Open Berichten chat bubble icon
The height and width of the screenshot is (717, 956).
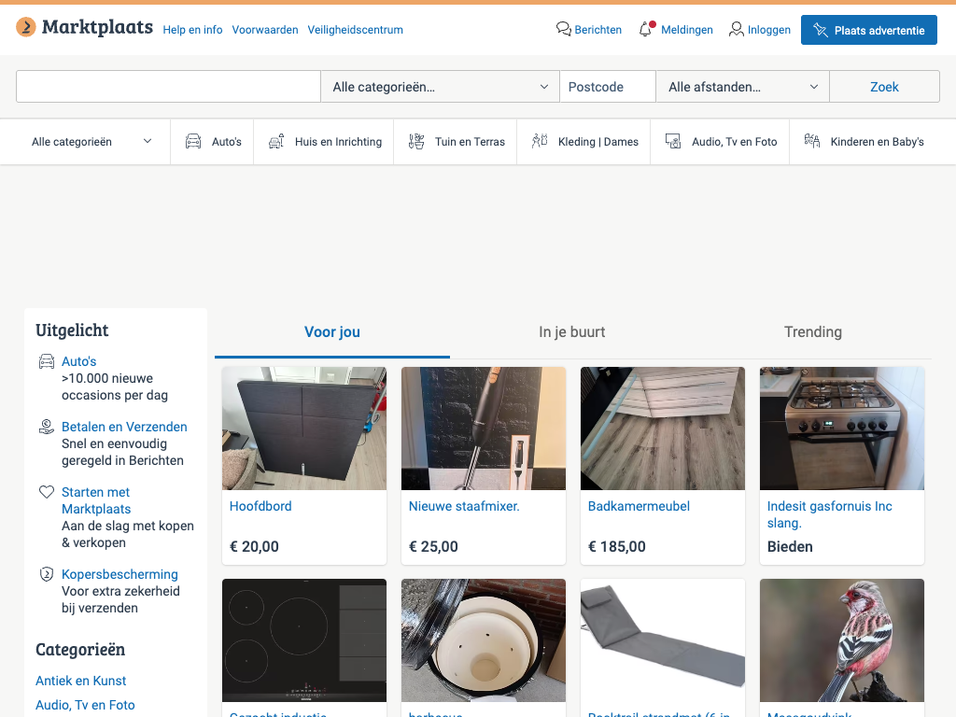point(563,30)
